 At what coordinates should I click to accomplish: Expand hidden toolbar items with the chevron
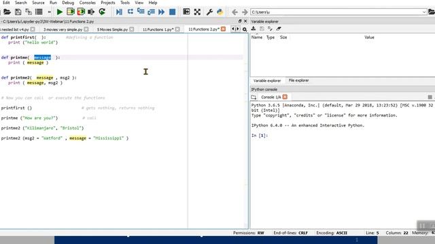click(50, 12)
